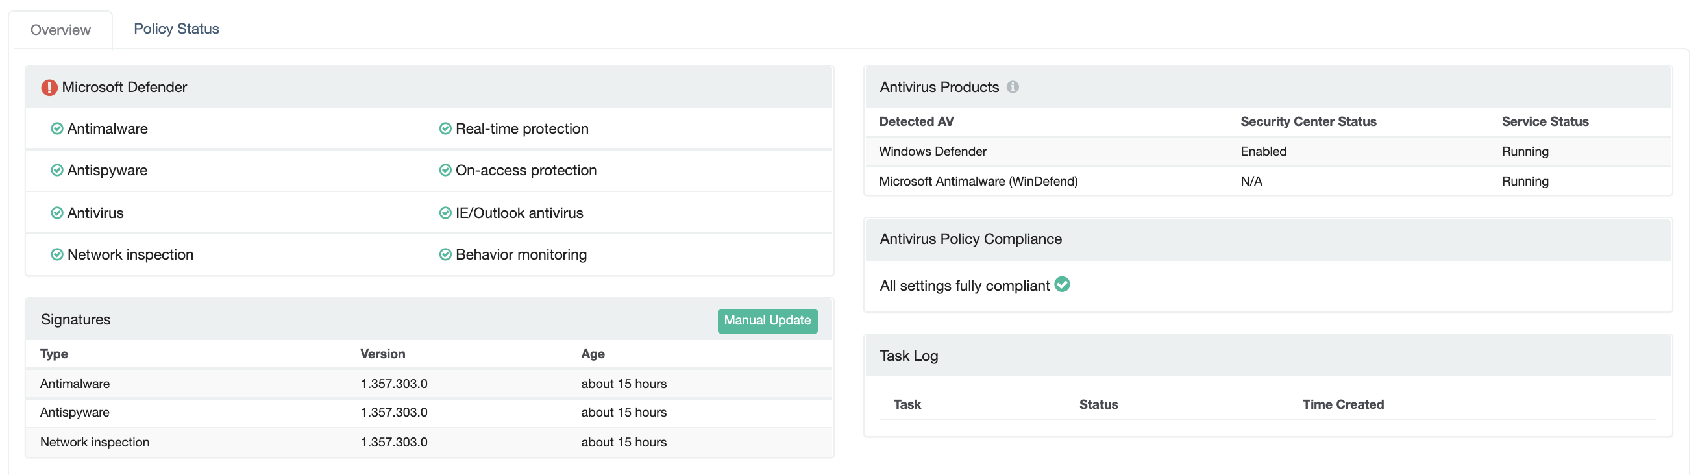Click the green compliant checkmark icon
This screenshot has width=1698, height=475.
(x=1063, y=284)
